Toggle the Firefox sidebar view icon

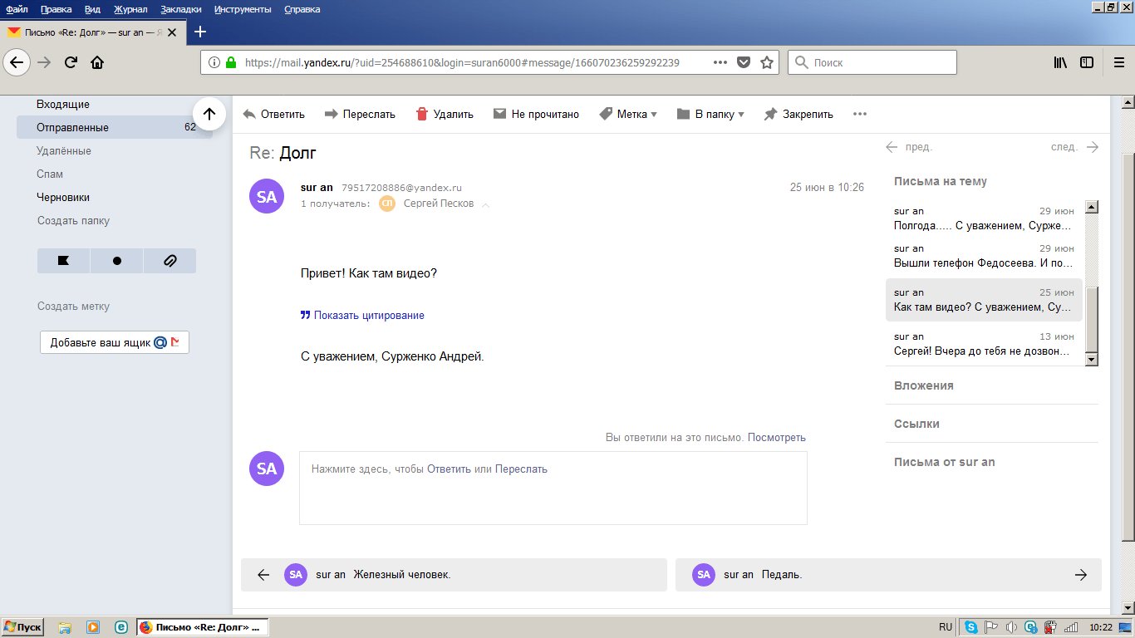(x=1087, y=62)
